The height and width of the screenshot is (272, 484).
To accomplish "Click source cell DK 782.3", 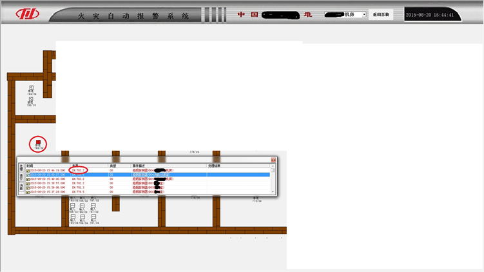I will click(78, 188).
